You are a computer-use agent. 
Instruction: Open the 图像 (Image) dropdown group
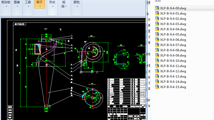17,4
